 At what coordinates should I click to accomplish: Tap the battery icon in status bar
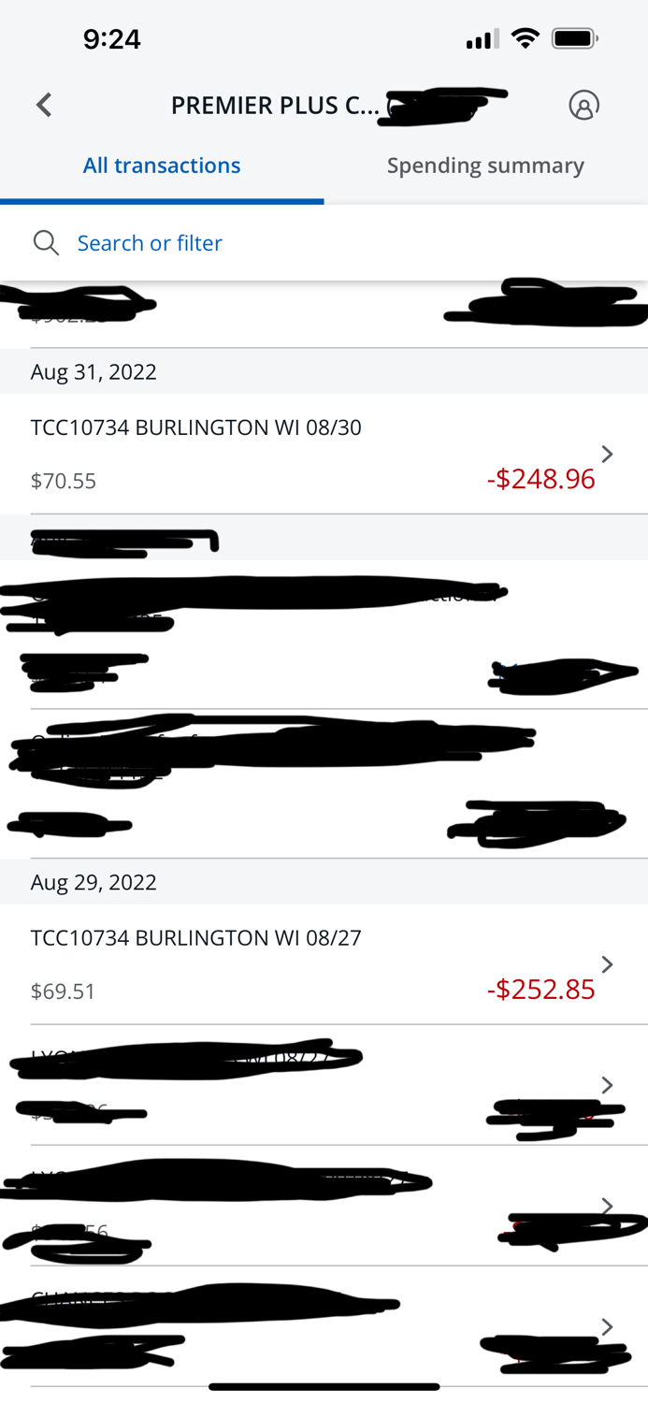coord(575,38)
